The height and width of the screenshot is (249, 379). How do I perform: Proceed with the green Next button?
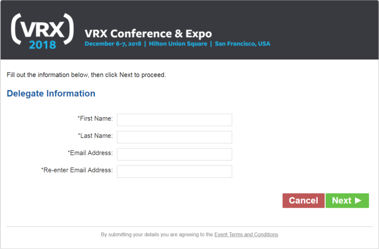[347, 200]
